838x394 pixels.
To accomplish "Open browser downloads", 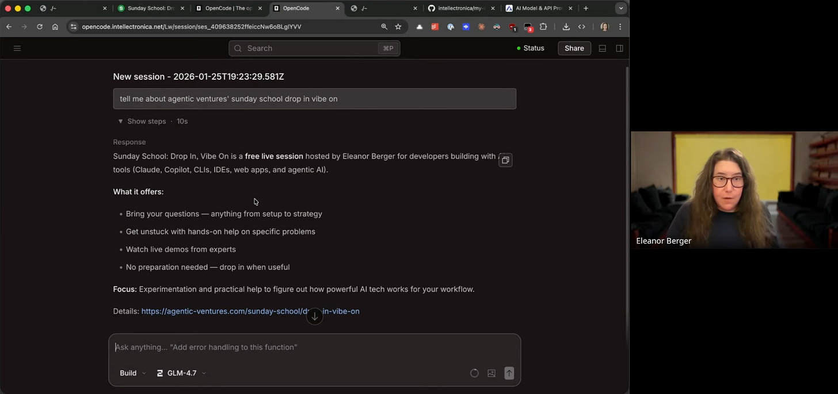I will 566,26.
